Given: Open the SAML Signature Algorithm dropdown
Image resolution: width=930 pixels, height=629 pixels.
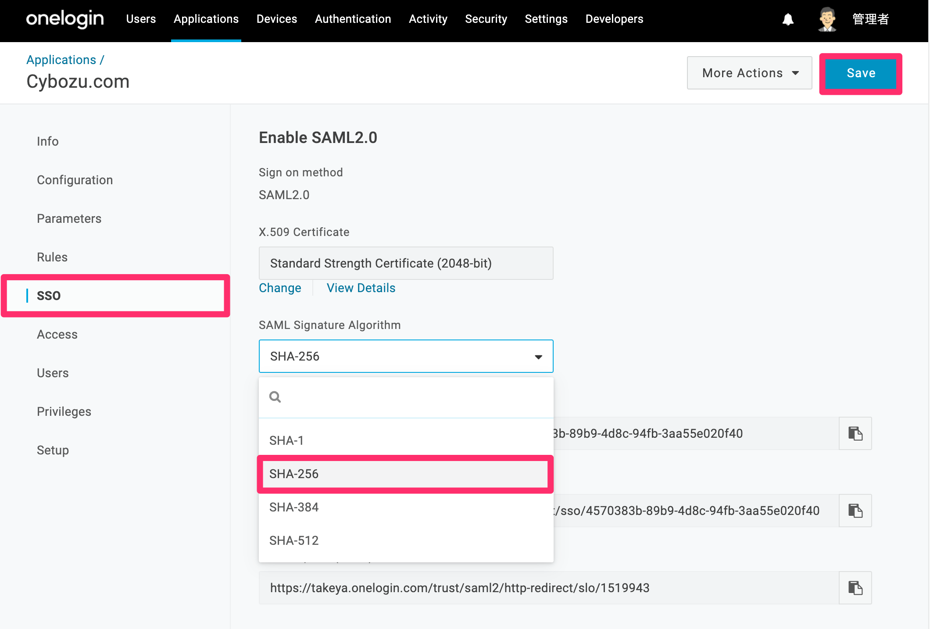Looking at the screenshot, I should [x=406, y=356].
